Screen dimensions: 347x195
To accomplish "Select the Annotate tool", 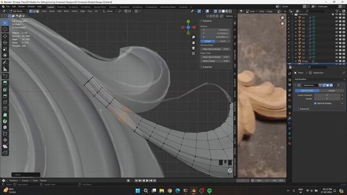I will point(5,63).
